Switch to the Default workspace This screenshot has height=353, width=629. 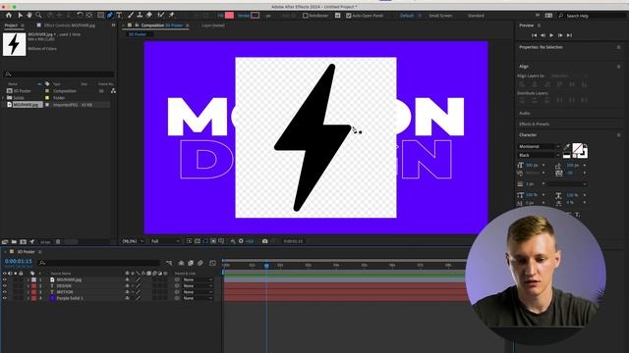tap(406, 16)
